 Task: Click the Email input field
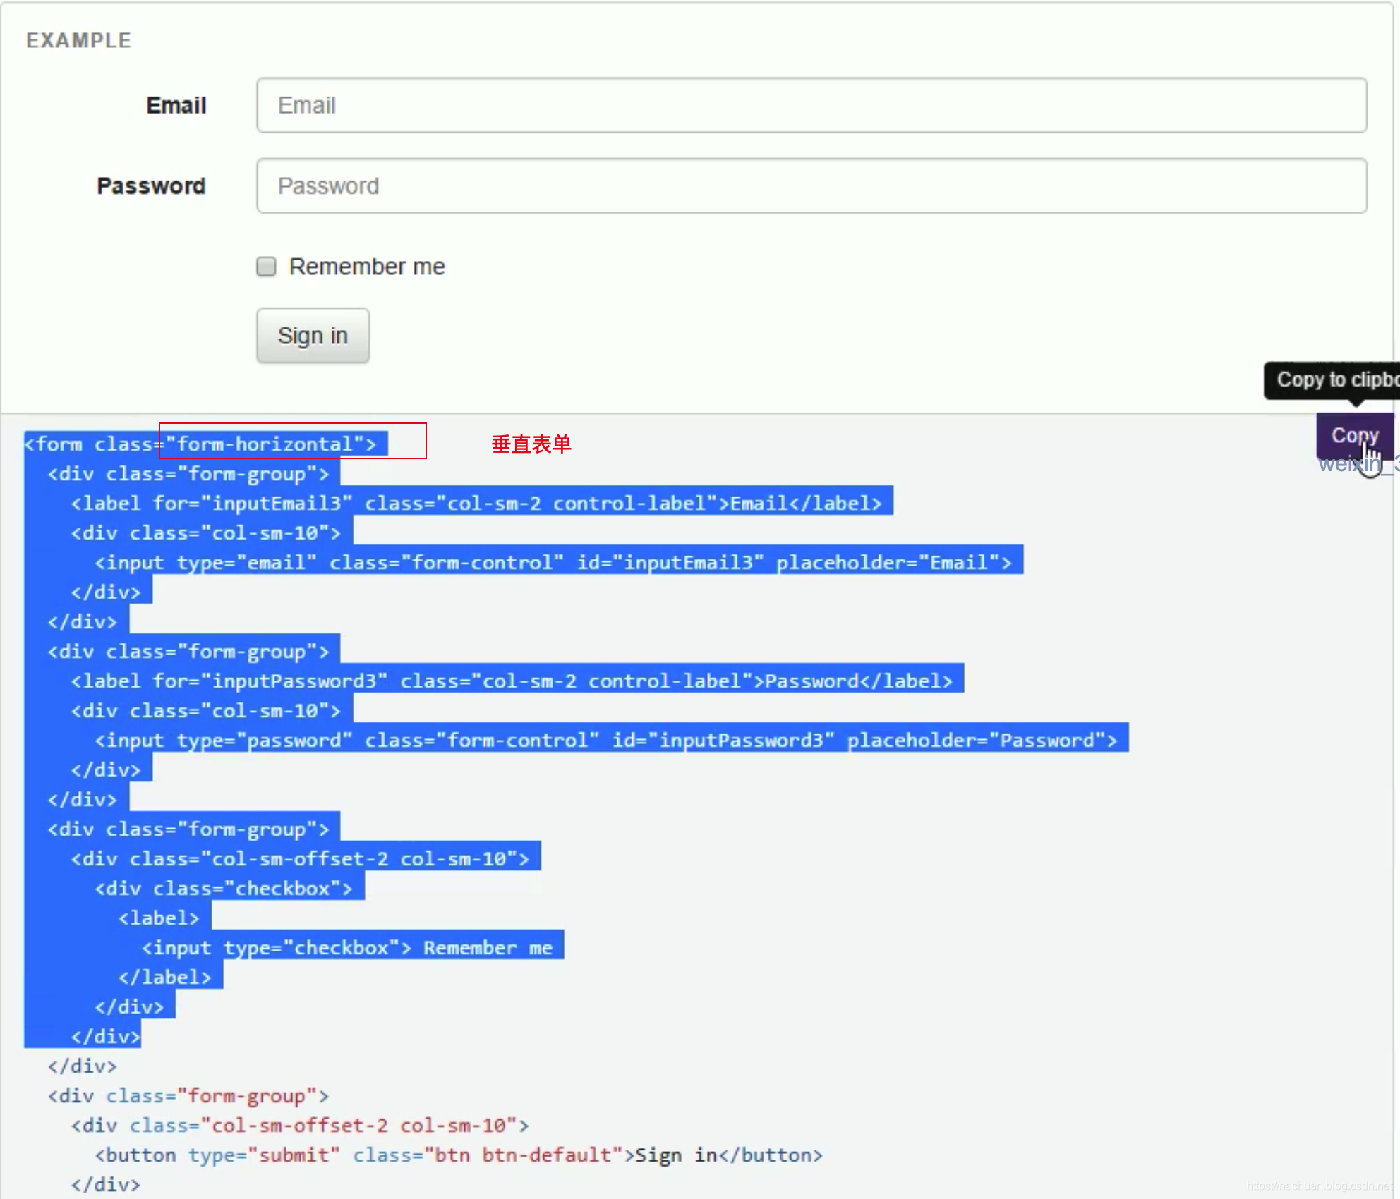click(811, 106)
